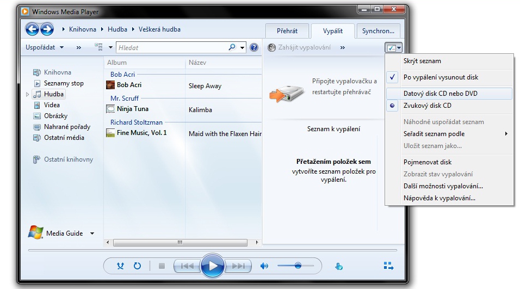Open Další možnosti vypalování

(x=449, y=186)
